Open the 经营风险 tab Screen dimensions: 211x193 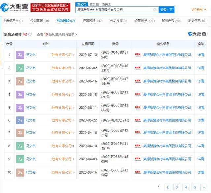tap(92, 21)
